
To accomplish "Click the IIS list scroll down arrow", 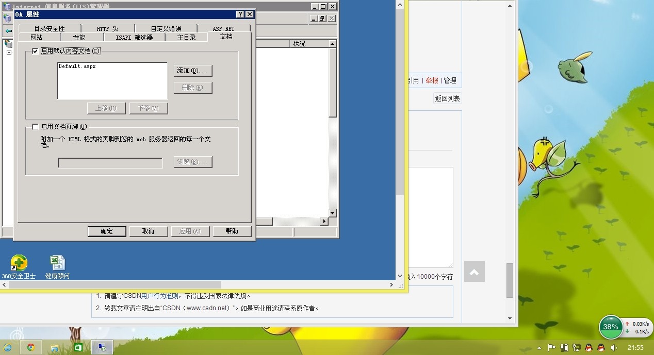I will click(x=333, y=213).
